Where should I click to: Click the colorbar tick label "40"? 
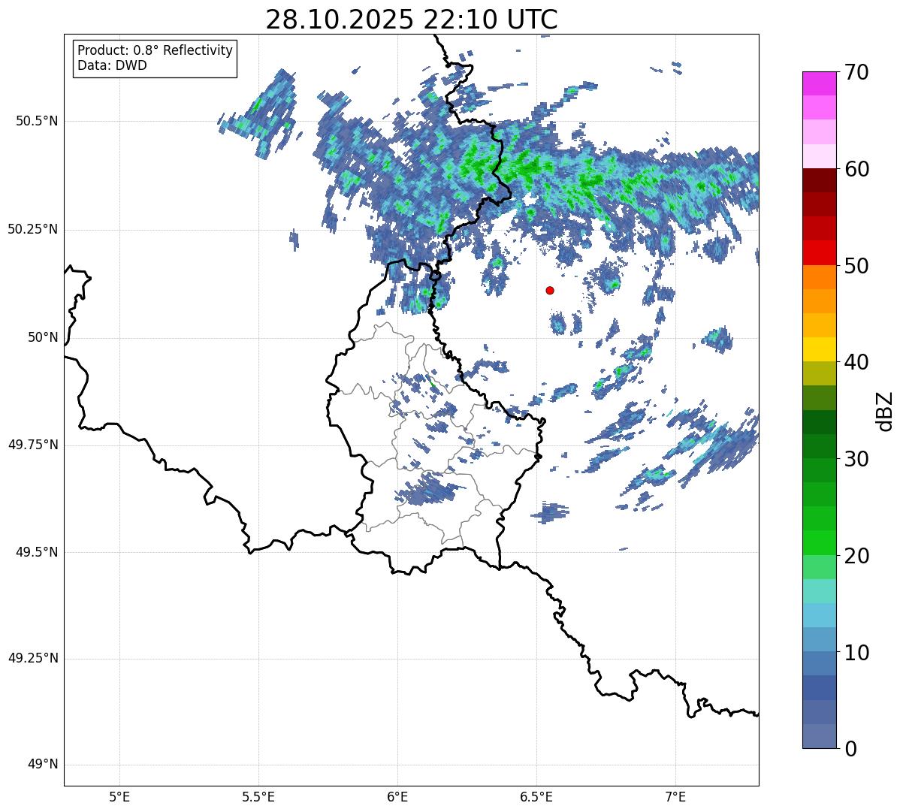click(x=856, y=363)
